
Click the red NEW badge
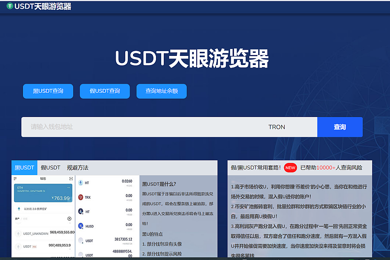coord(290,168)
